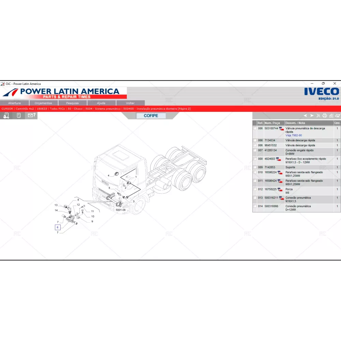341x341 pixels.
Task: Go to the previous diagram page arrow
Action: pos(305,116)
